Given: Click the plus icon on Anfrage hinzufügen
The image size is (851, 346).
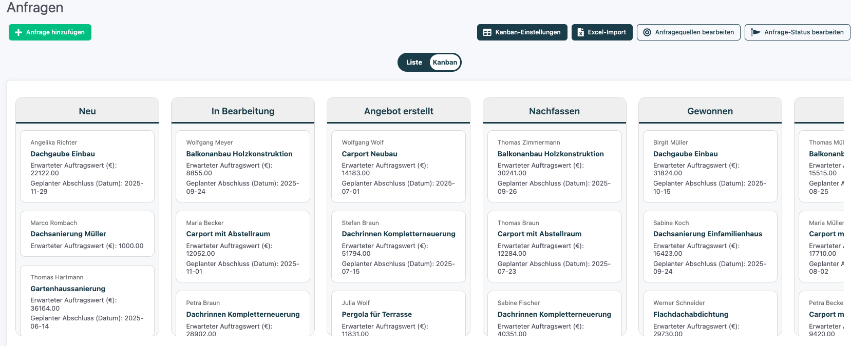Looking at the screenshot, I should [x=18, y=32].
